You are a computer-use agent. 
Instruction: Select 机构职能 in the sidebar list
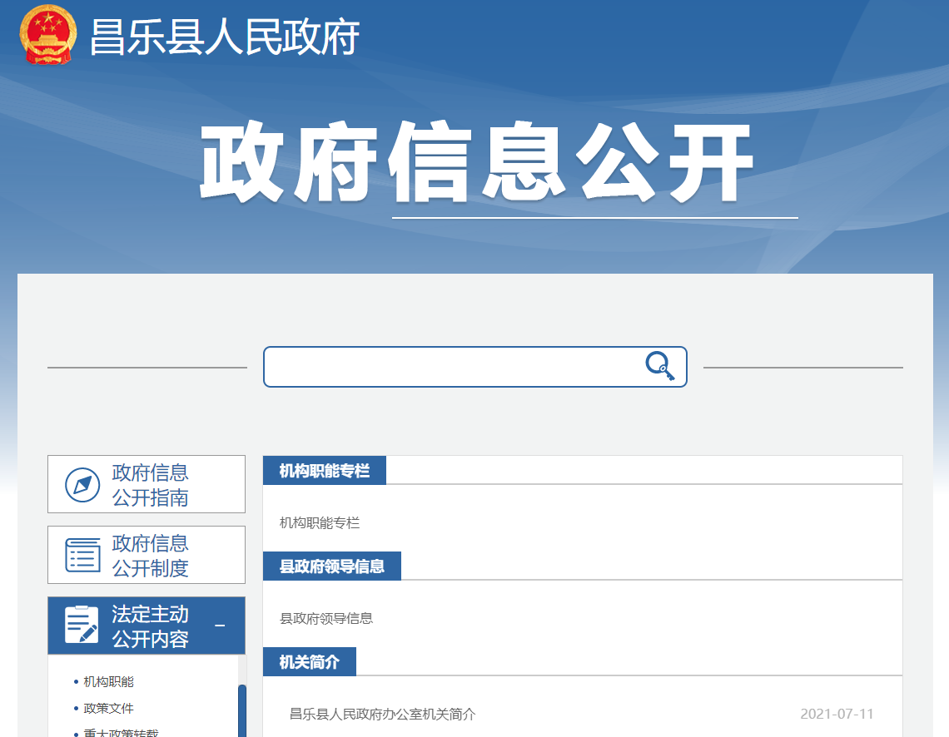point(108,682)
